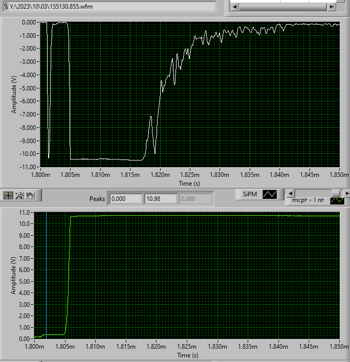The width and height of the screenshot is (350, 362).
Task: Click the 1.800m start value on top graph X axis
Action: coord(40,175)
